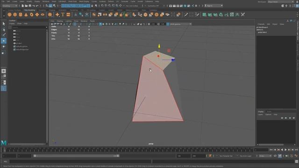Image resolution: width=299 pixels, height=168 pixels.
Task: Open the sRGB gamma view transform dropdown
Action: click(180, 24)
